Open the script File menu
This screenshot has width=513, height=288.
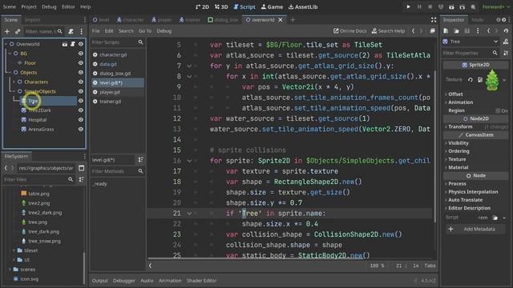[96, 30]
